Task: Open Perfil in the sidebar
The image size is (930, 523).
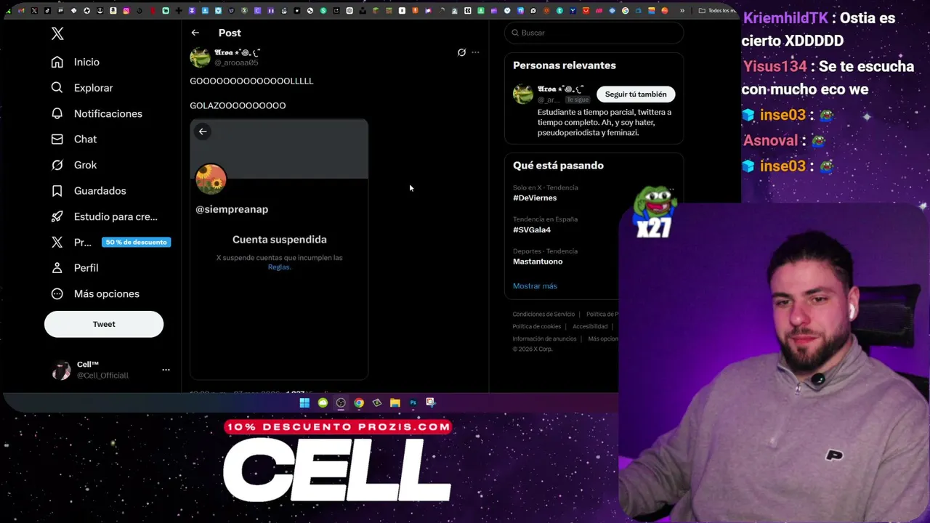Action: coord(75,268)
